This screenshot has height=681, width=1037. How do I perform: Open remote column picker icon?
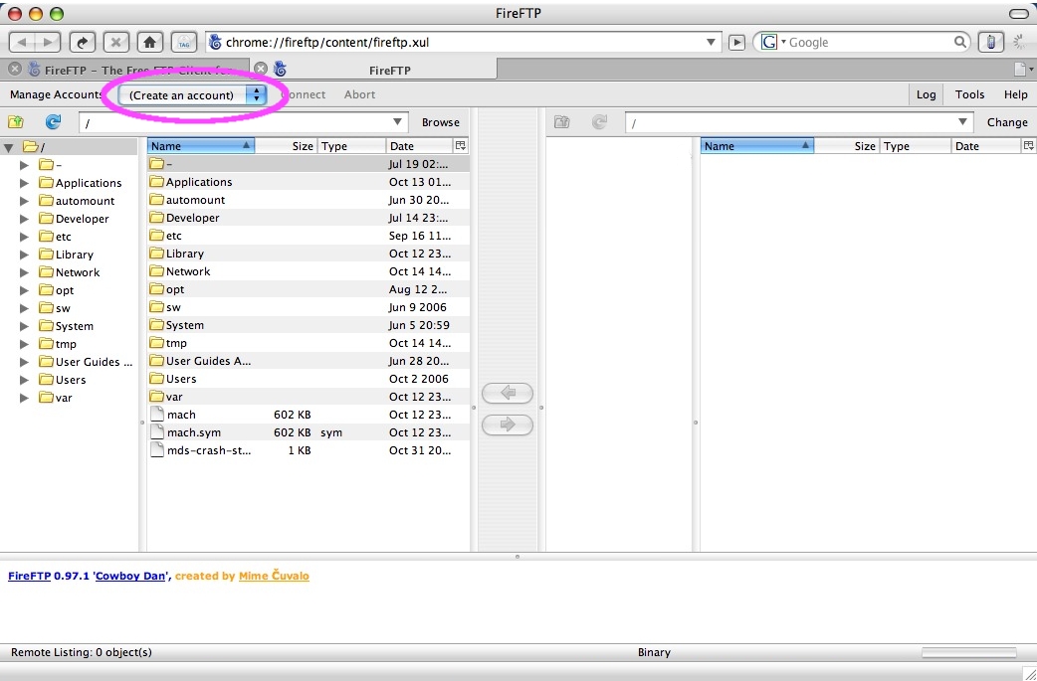tap(1028, 145)
